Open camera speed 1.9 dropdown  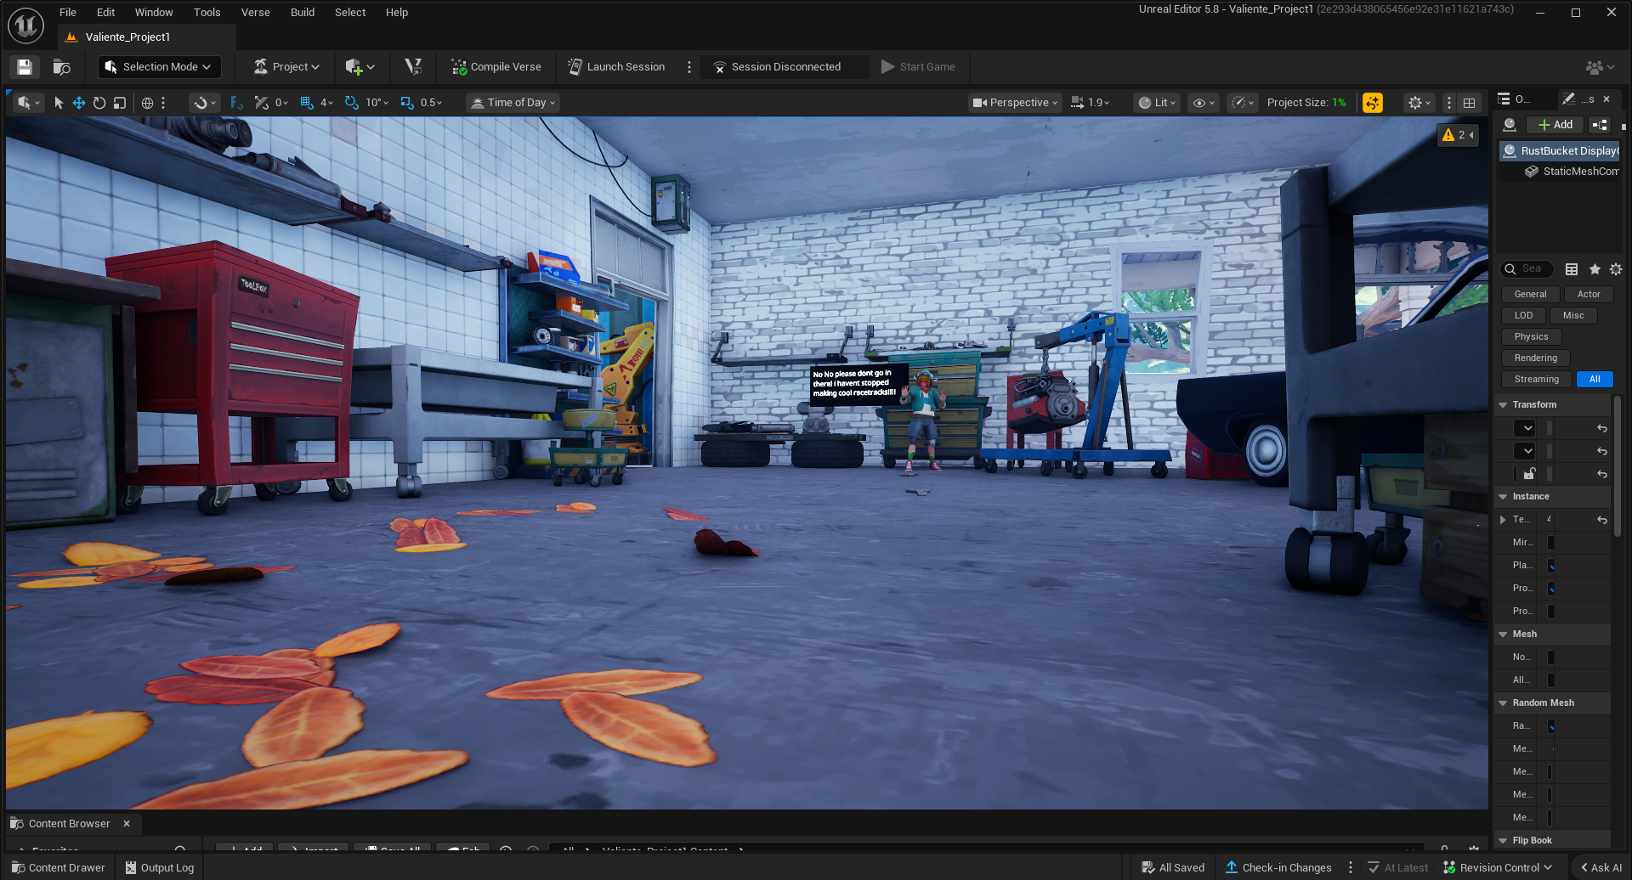point(1091,103)
